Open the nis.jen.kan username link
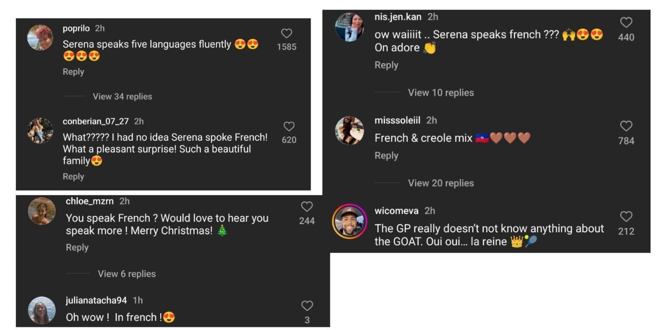 [x=398, y=17]
